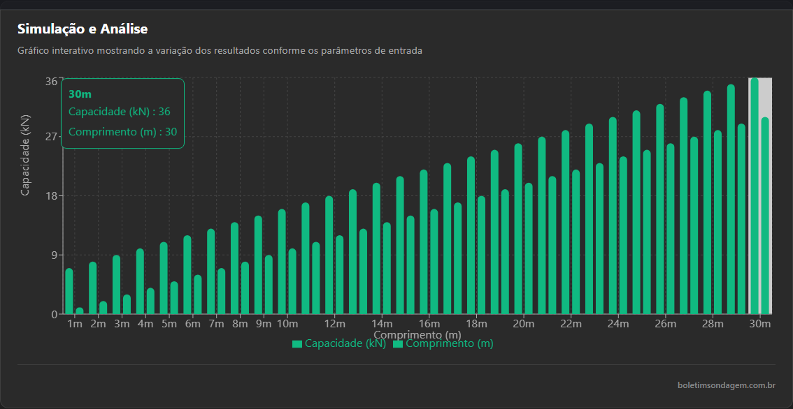This screenshot has height=409, width=793.
Task: Click the 9 value on the y-axis
Action: (55, 255)
